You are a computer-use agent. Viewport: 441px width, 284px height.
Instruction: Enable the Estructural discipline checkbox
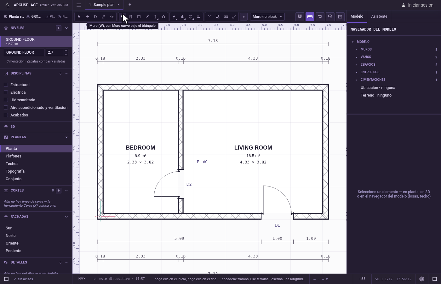(x=6, y=85)
